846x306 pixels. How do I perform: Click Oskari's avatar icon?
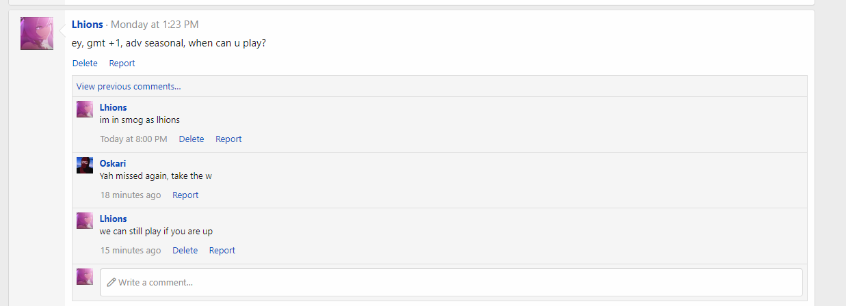(85, 165)
